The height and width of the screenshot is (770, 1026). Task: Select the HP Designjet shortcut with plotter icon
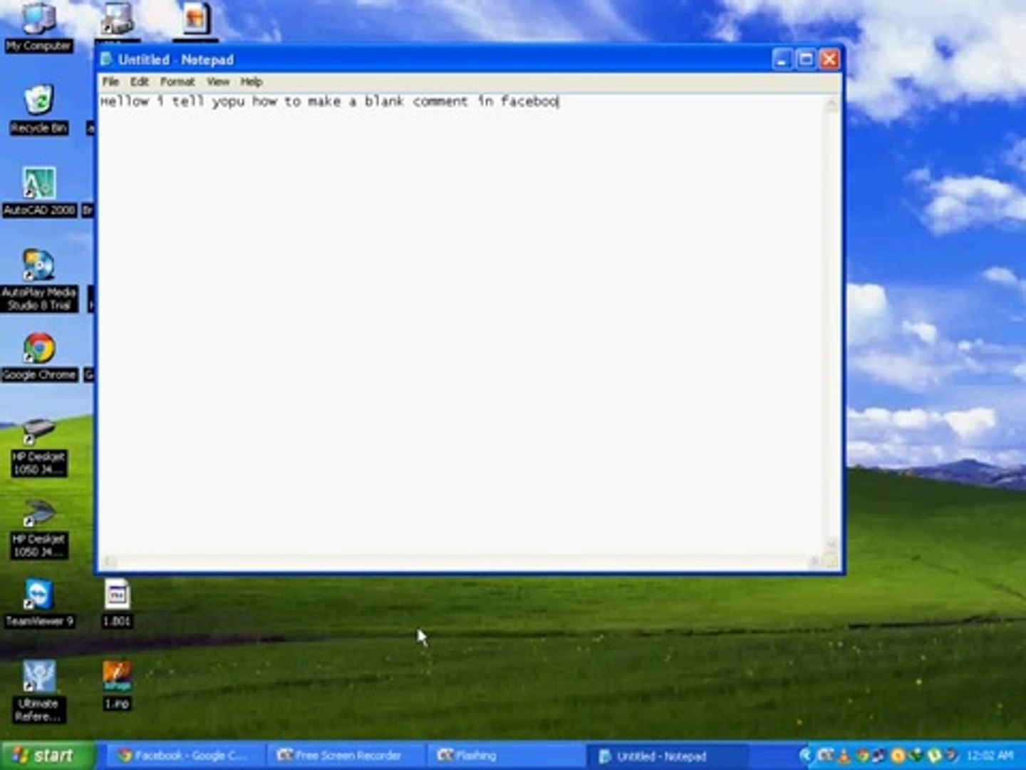(39, 448)
